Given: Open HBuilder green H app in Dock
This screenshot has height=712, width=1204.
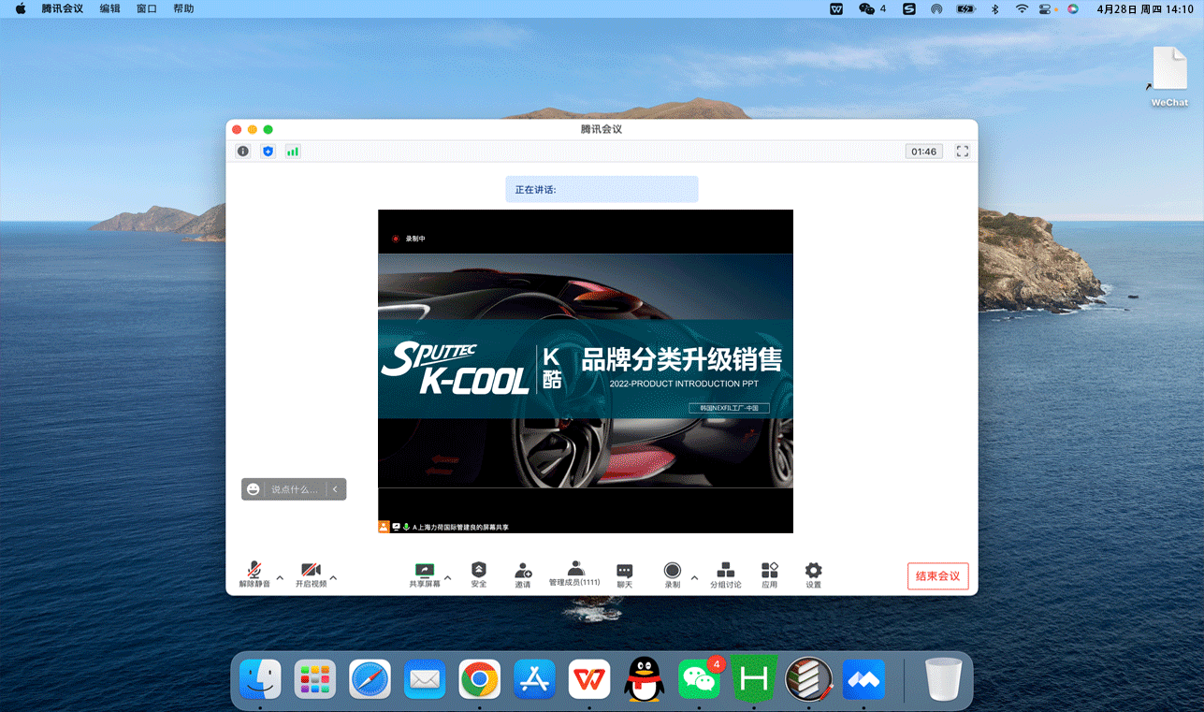Looking at the screenshot, I should 754,679.
